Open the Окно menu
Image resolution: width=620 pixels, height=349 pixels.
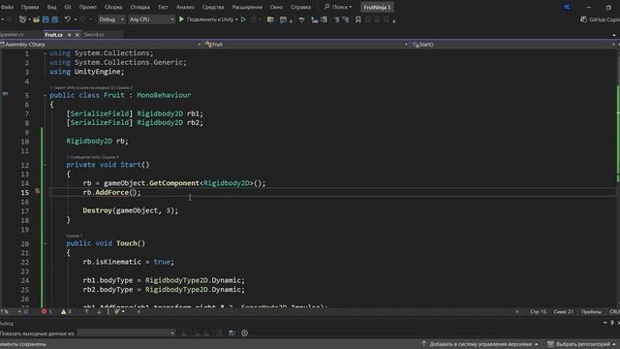pyautogui.click(x=276, y=7)
